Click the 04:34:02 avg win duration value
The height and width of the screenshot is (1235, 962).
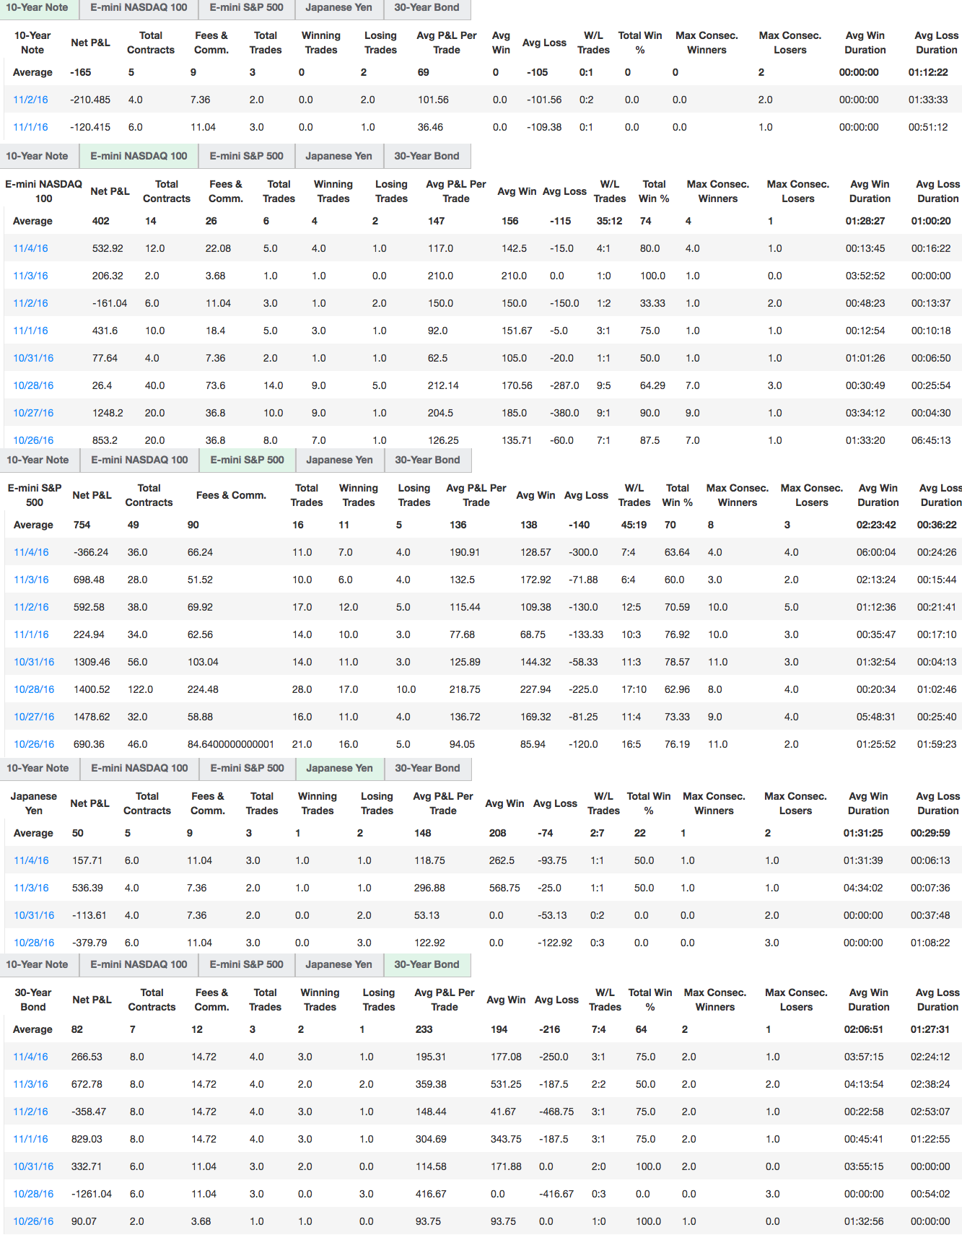point(863,888)
